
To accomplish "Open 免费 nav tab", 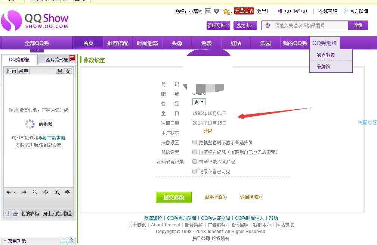I will click(x=206, y=43).
